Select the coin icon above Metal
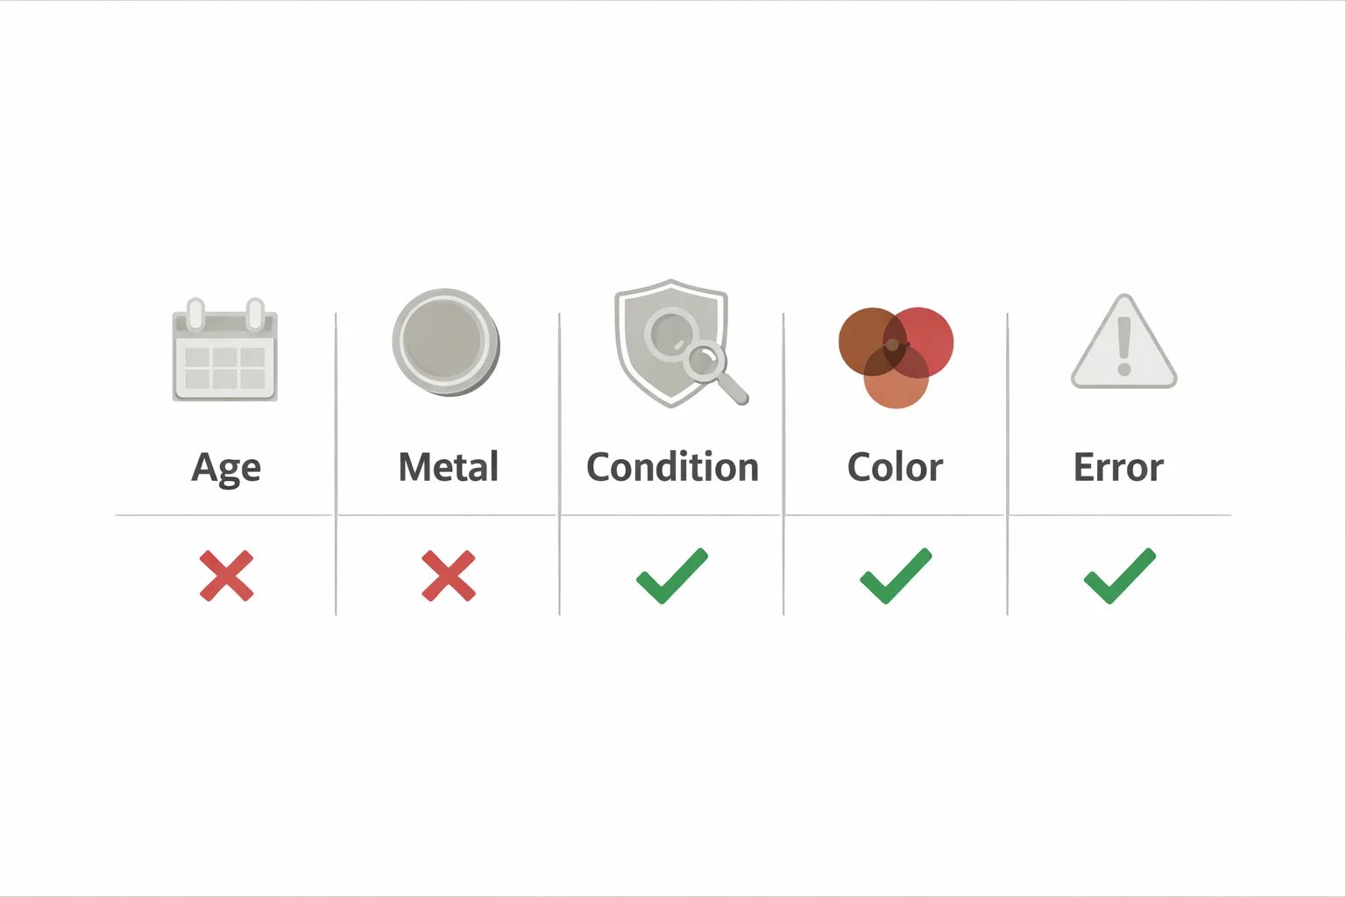Image resolution: width=1346 pixels, height=897 pixels. [445, 341]
